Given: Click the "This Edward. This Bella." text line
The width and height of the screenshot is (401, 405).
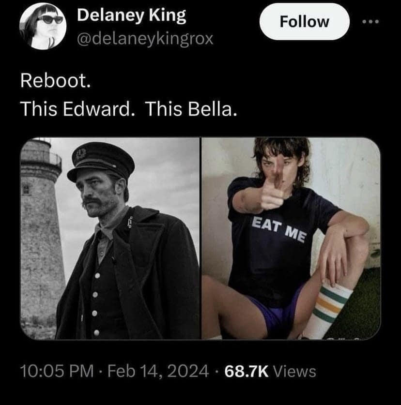Looking at the screenshot, I should (128, 111).
